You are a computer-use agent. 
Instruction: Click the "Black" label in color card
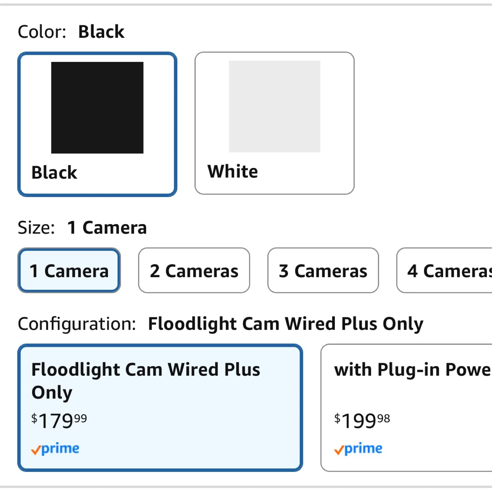click(54, 172)
